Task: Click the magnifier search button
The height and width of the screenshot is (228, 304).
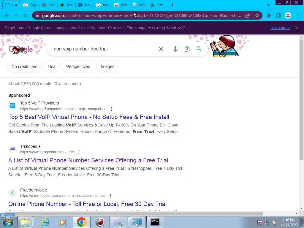Action: coord(199,49)
